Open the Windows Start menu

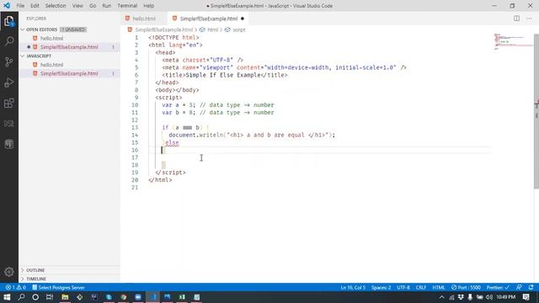click(7, 297)
